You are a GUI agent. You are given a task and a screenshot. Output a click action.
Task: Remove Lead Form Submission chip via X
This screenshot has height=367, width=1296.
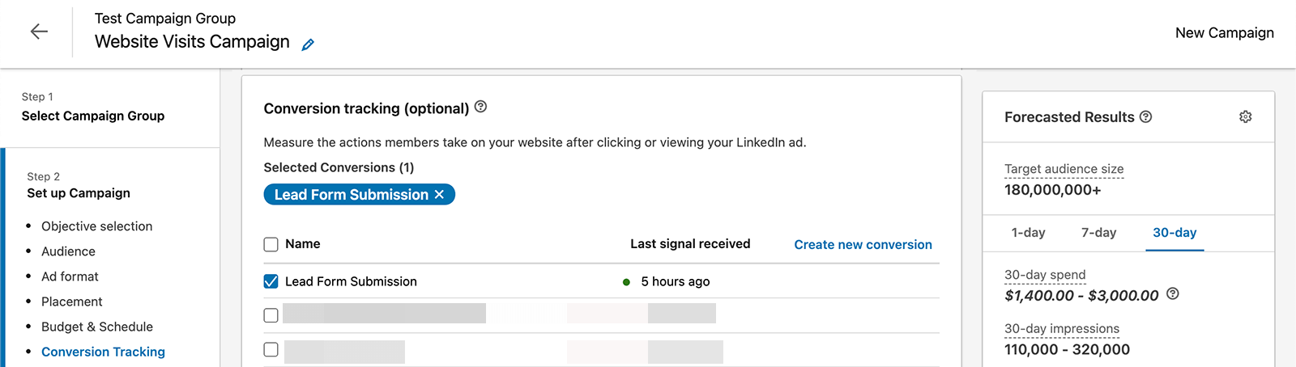point(439,195)
